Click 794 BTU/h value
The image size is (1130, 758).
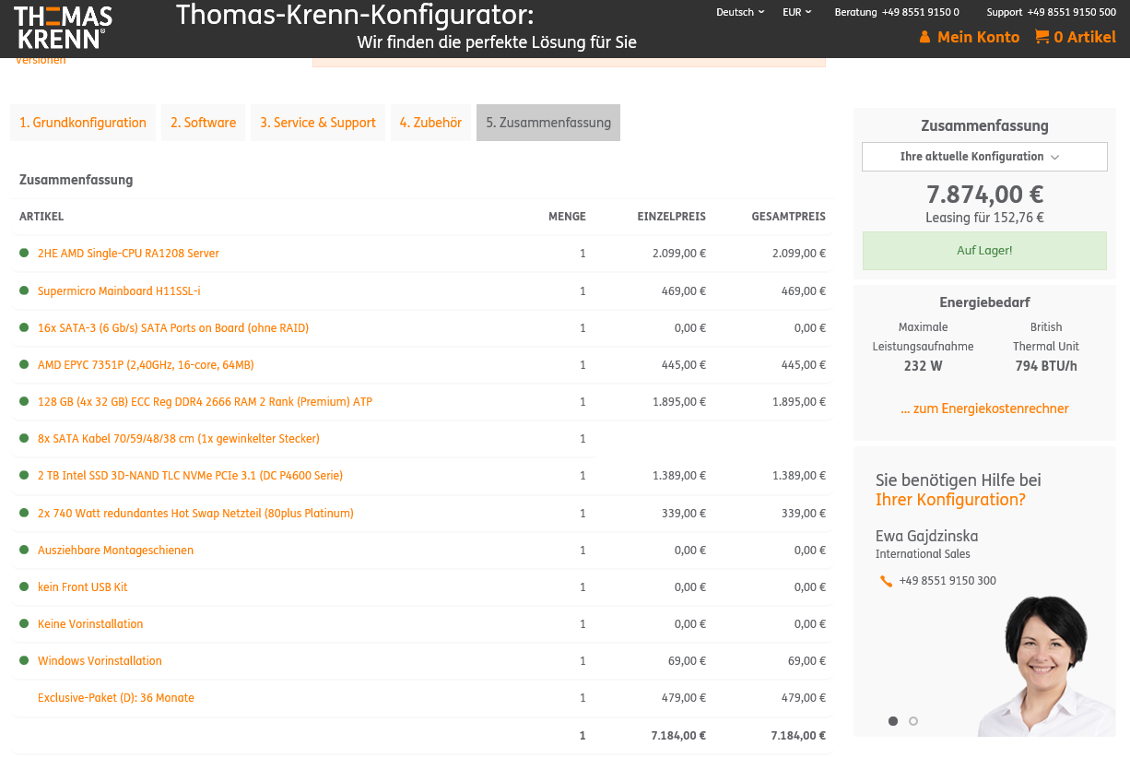(1046, 366)
